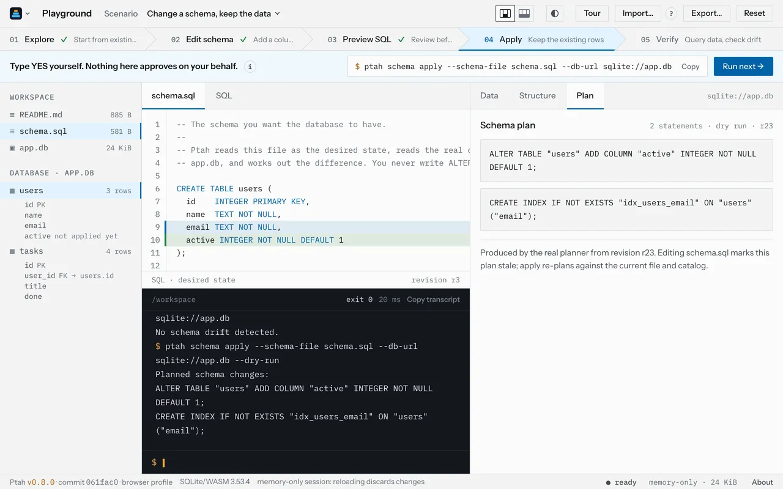783x489 pixels.
Task: Open the About link
Action: coord(762,482)
